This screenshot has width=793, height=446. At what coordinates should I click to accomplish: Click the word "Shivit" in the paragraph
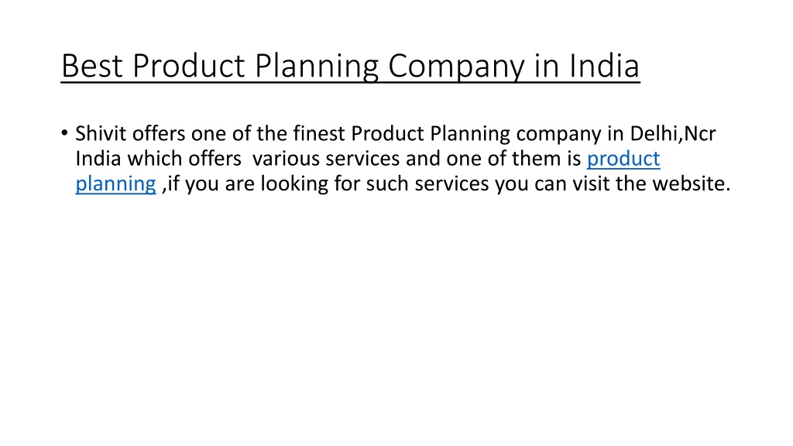click(101, 133)
